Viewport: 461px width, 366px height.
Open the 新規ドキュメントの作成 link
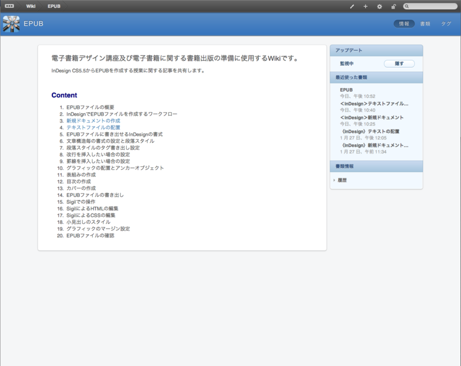click(x=93, y=121)
